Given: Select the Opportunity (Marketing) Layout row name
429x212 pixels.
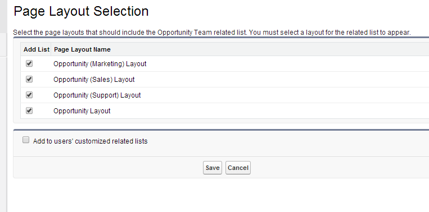Looking at the screenshot, I should pyautogui.click(x=100, y=64).
